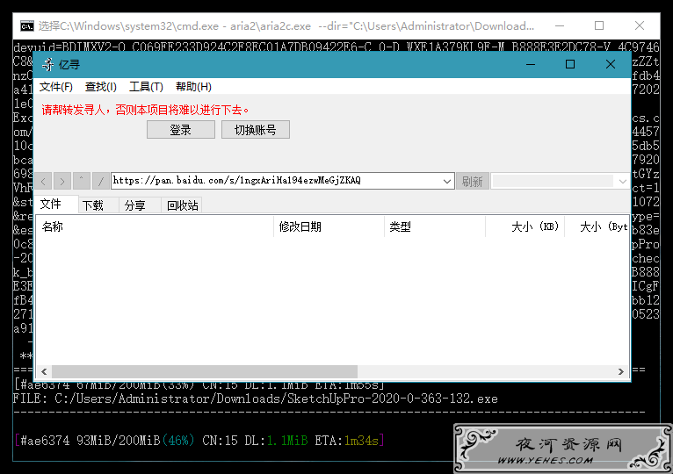Sort by the 大小 (Byt column header
Screen dimensions: 673x474
[x=597, y=226]
